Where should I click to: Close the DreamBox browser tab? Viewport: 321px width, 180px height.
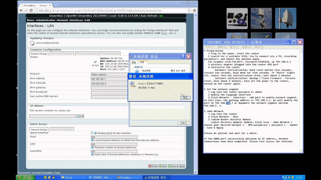click(50, 5)
